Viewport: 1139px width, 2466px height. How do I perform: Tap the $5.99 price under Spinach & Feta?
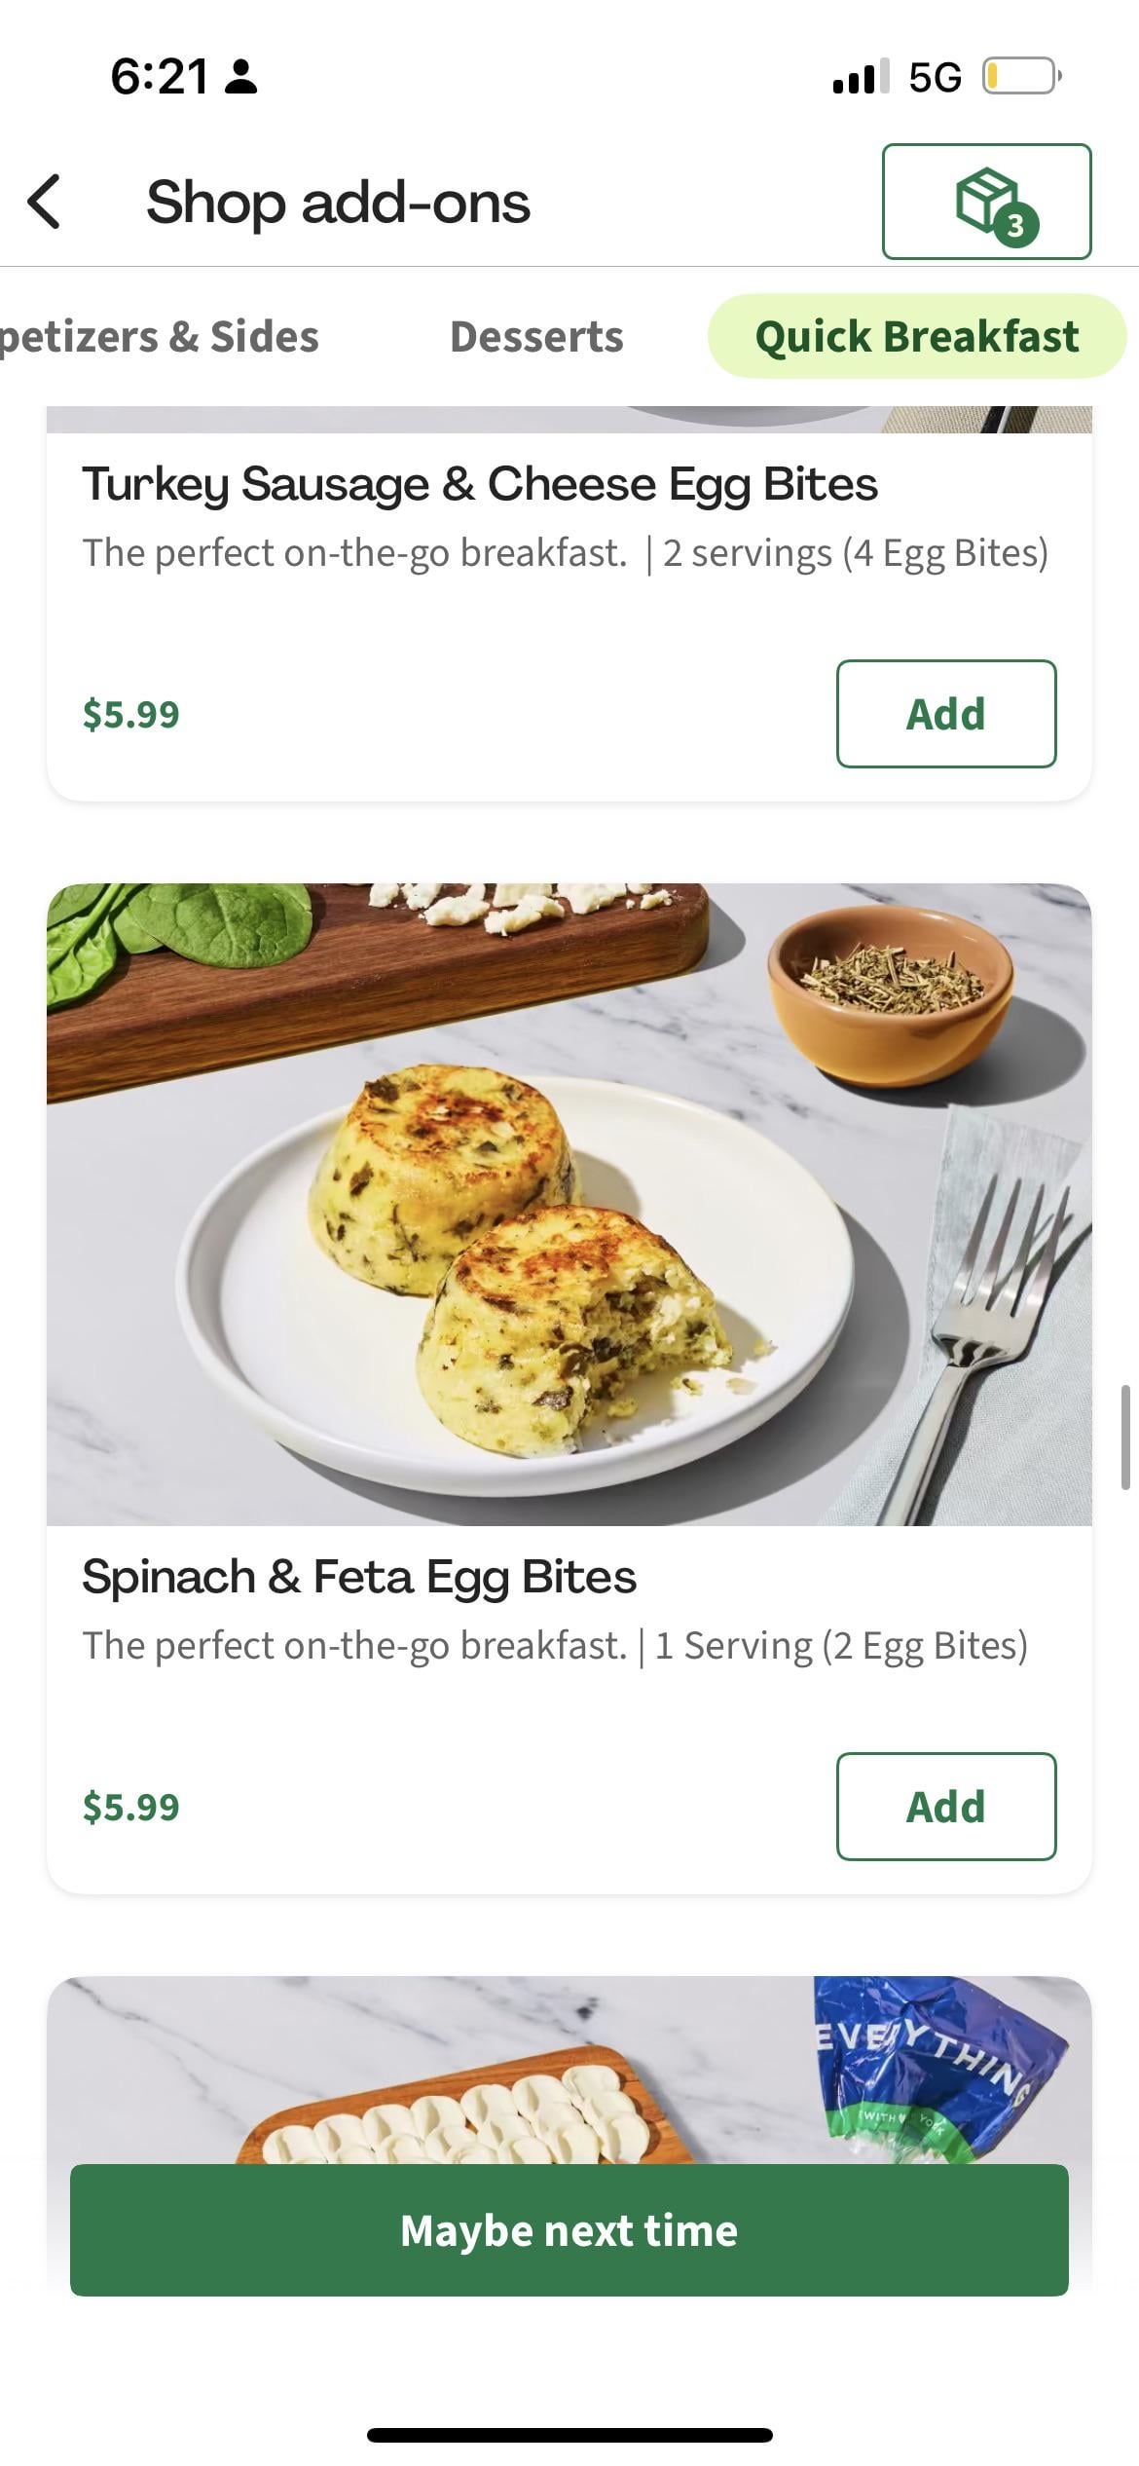(131, 1808)
